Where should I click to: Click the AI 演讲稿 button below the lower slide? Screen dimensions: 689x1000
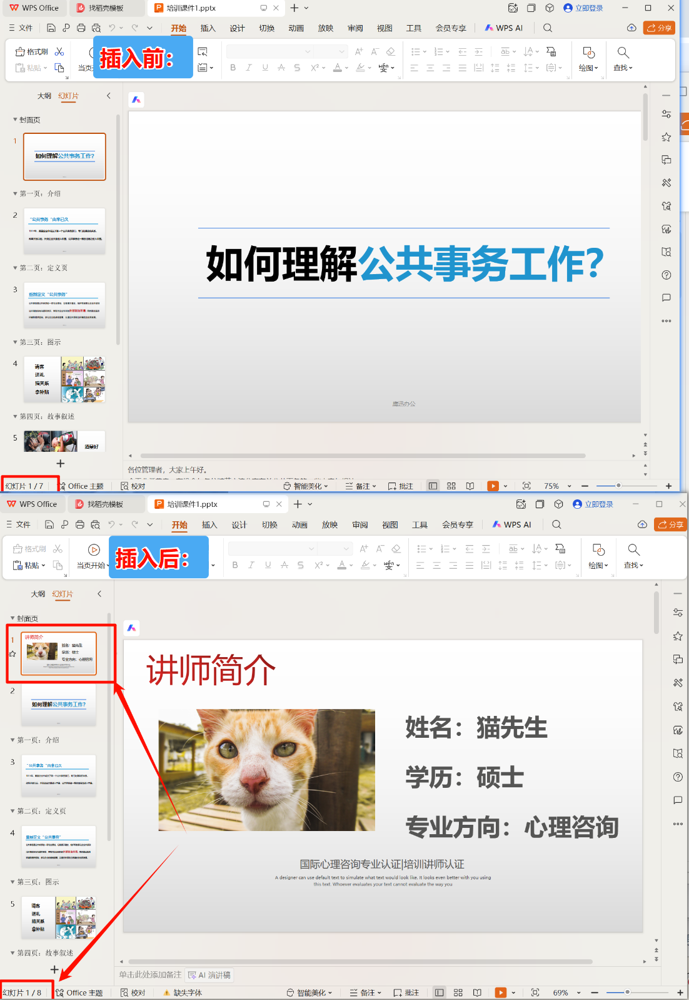click(x=209, y=975)
